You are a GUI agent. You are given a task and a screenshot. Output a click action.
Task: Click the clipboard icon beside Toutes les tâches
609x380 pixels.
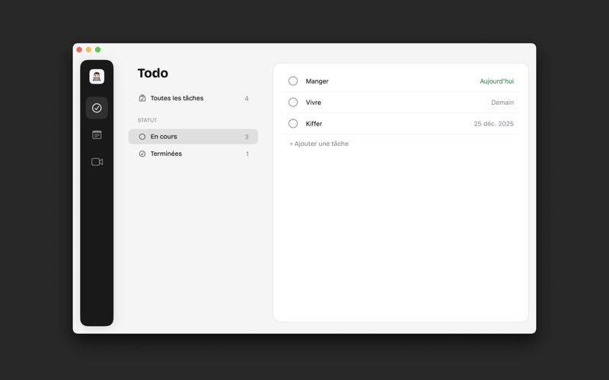tap(142, 98)
